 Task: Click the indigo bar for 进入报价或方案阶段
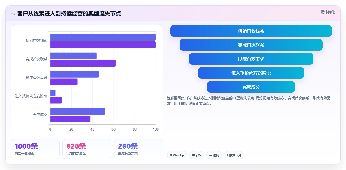53,93
